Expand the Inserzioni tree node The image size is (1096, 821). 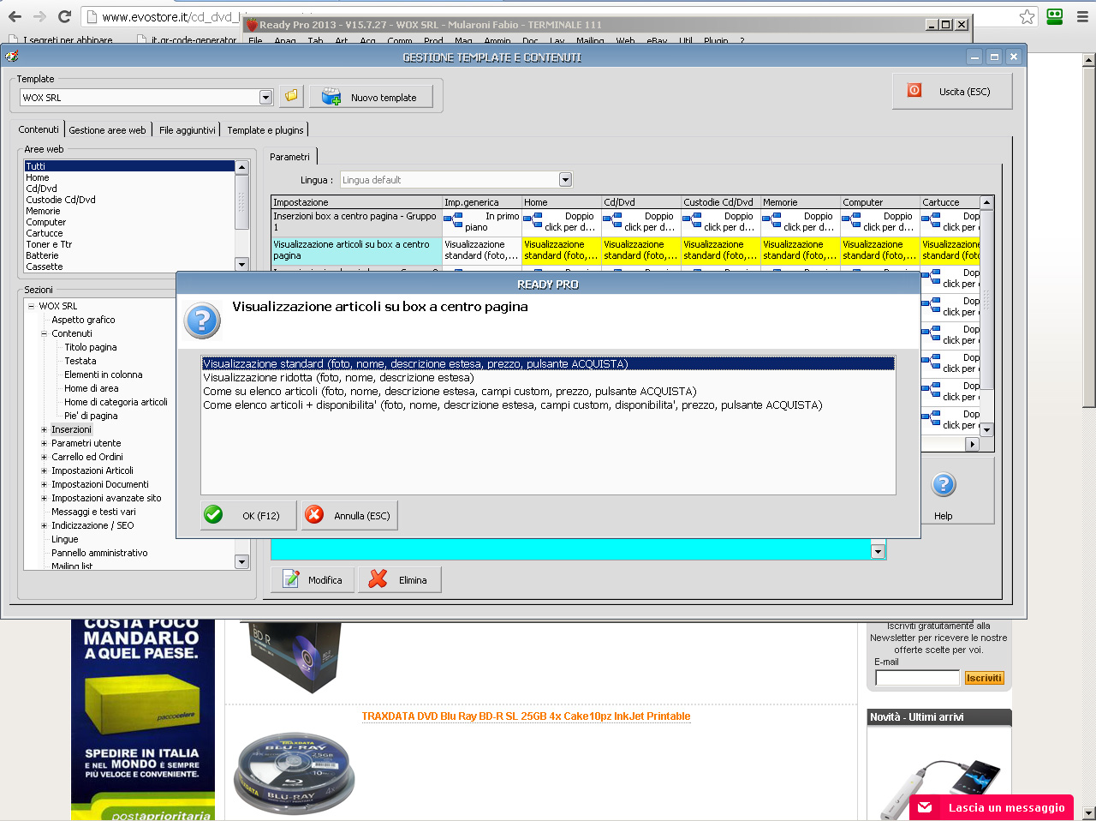tap(45, 429)
